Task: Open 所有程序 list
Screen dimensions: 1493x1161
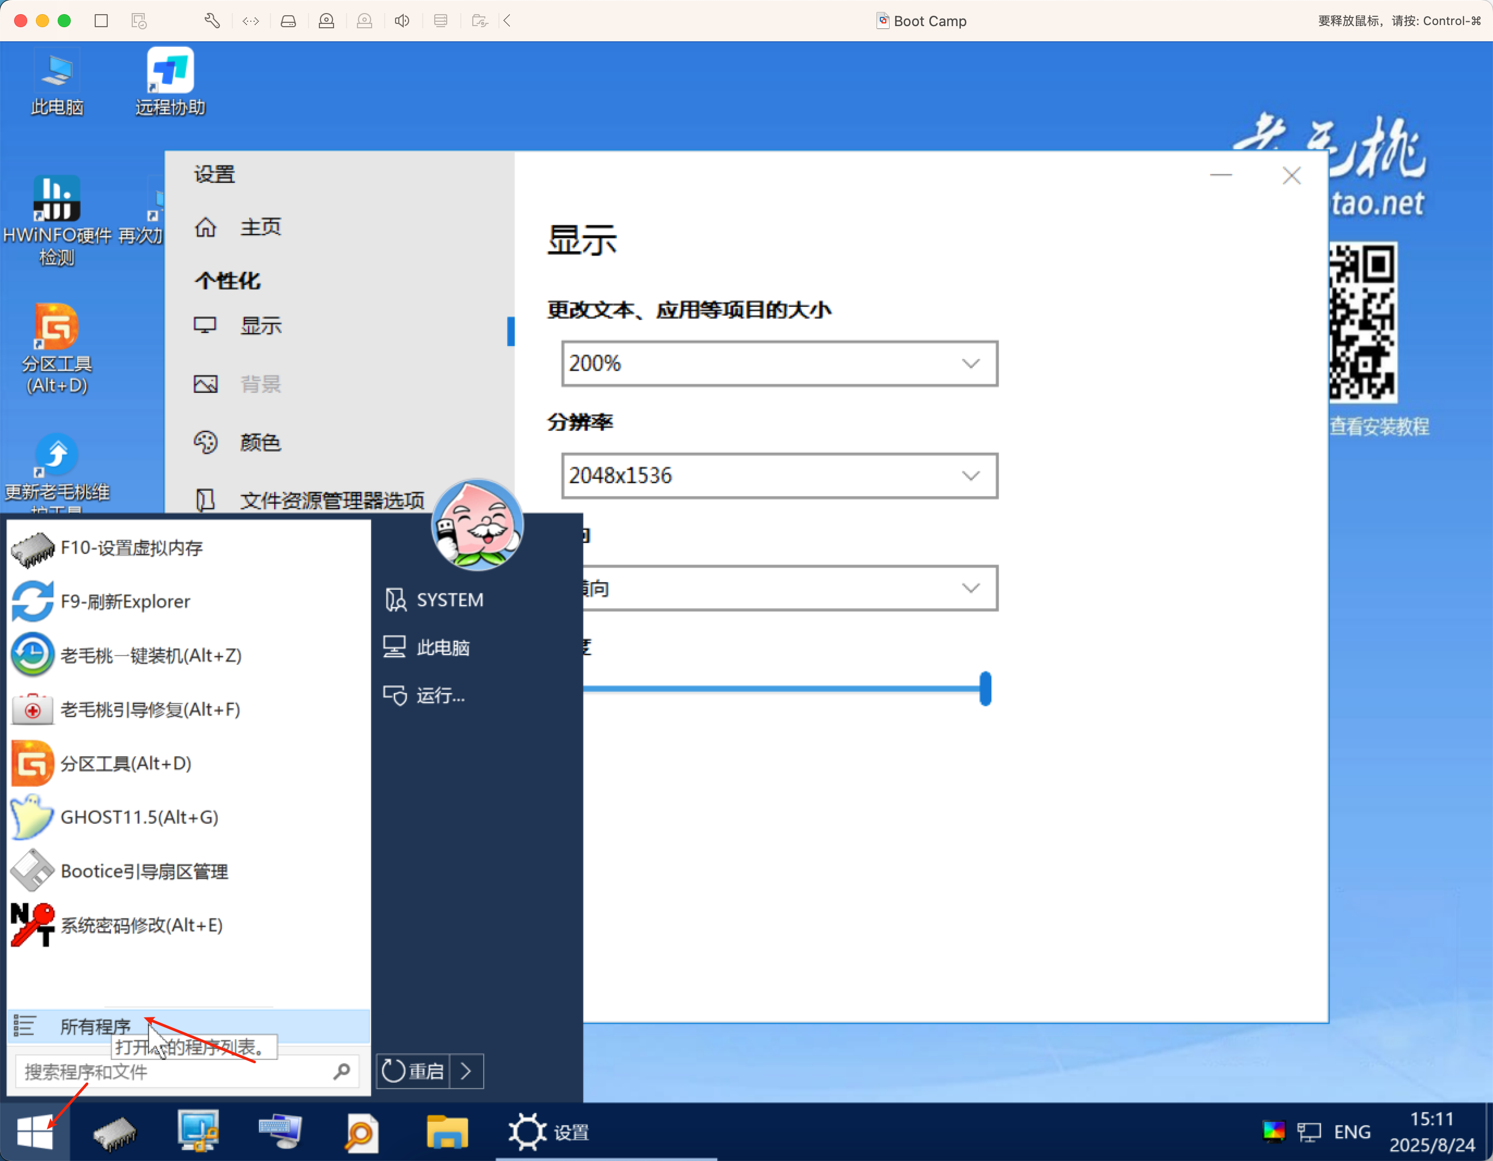Action: [188, 1026]
